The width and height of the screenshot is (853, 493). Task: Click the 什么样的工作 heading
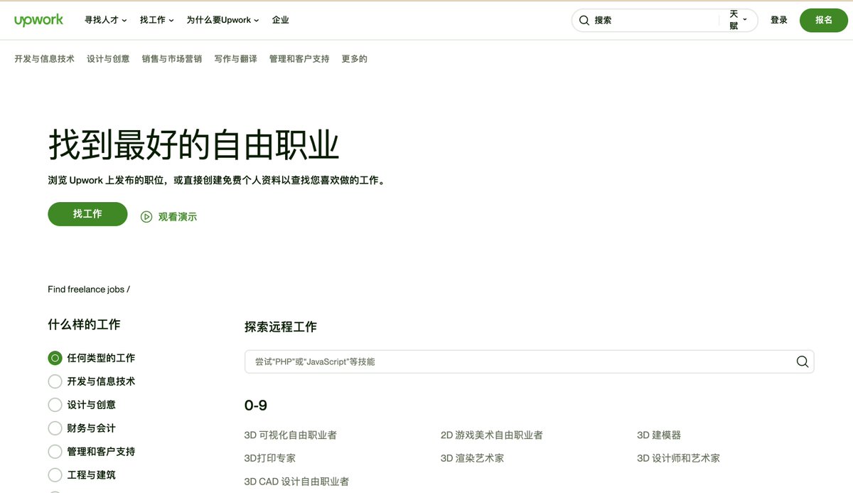[84, 324]
